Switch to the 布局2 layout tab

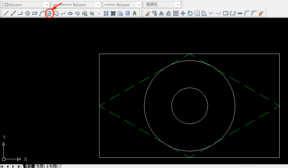coord(54,166)
